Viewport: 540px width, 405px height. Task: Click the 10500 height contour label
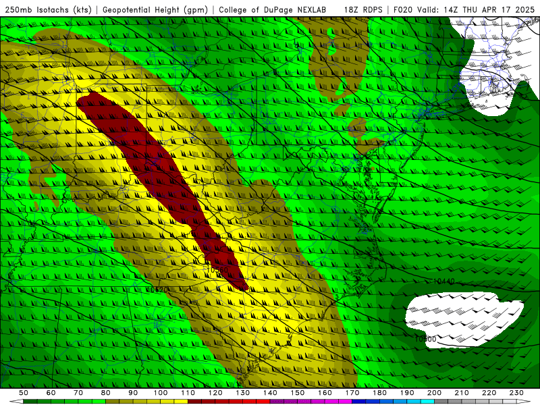425,339
